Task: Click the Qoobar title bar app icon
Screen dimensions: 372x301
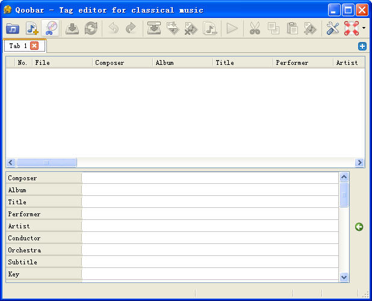Action: pos(8,10)
